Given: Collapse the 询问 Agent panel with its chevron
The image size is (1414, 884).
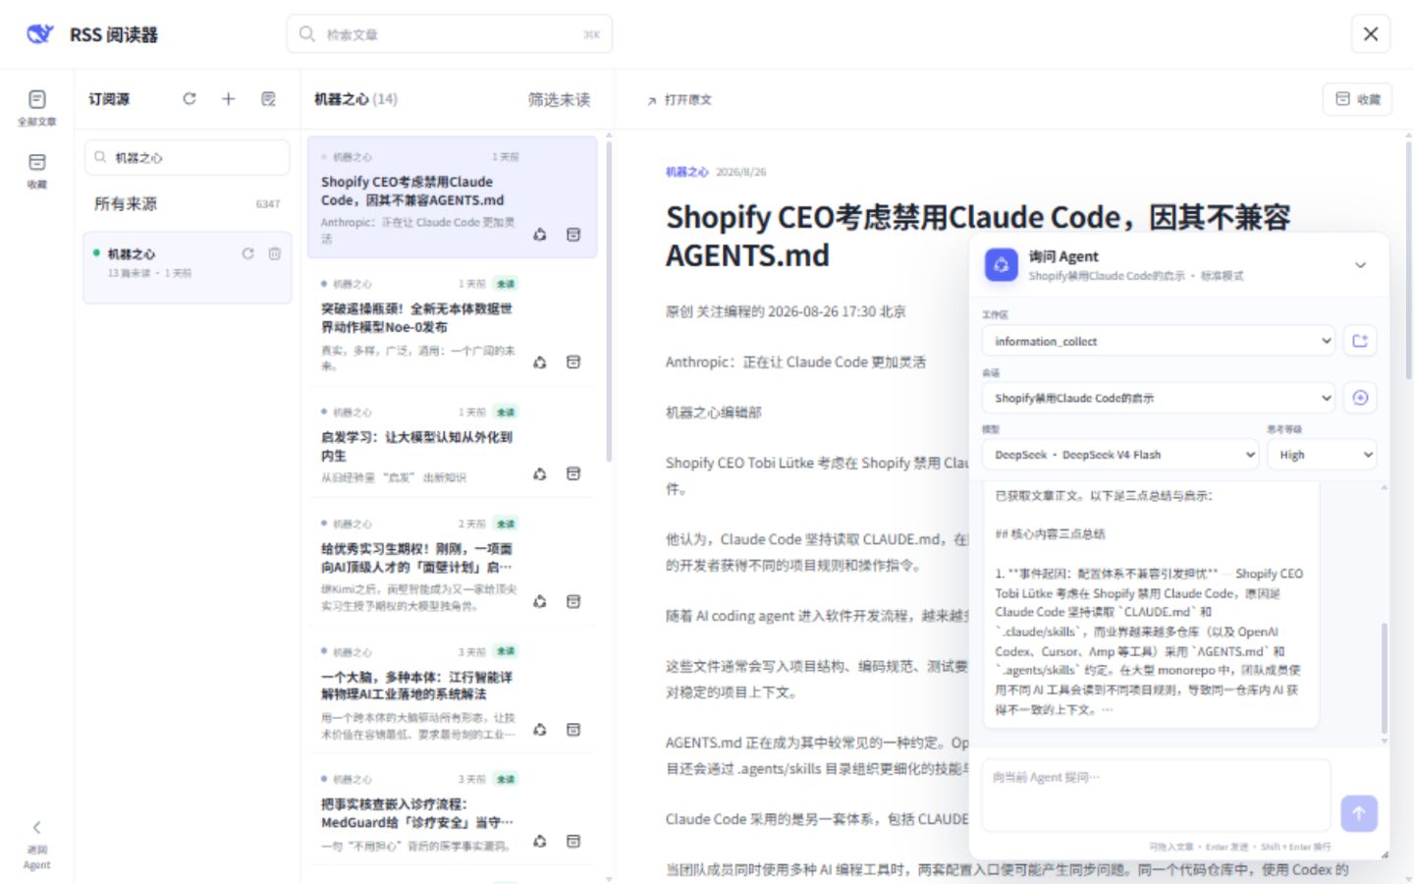Looking at the screenshot, I should 1361,265.
